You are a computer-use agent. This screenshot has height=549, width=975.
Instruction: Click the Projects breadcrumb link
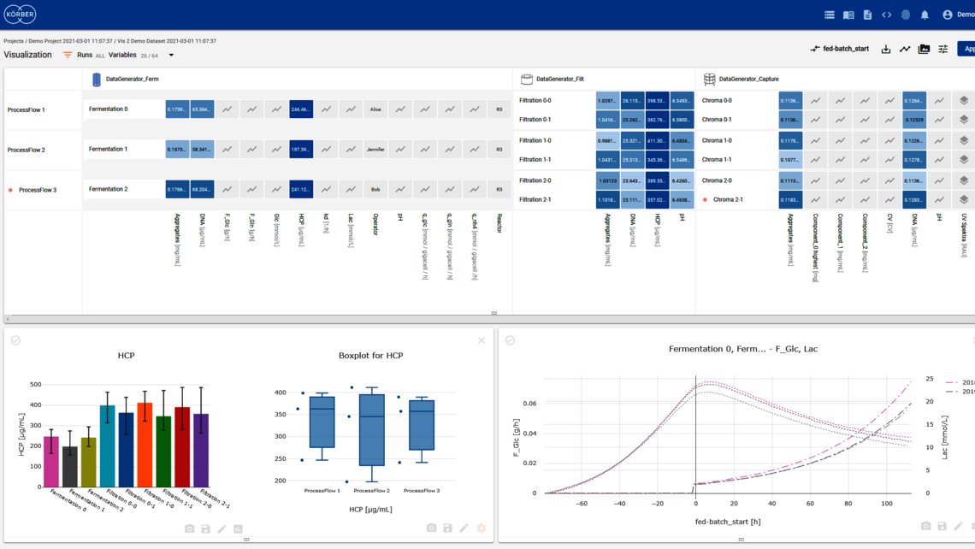tap(14, 41)
